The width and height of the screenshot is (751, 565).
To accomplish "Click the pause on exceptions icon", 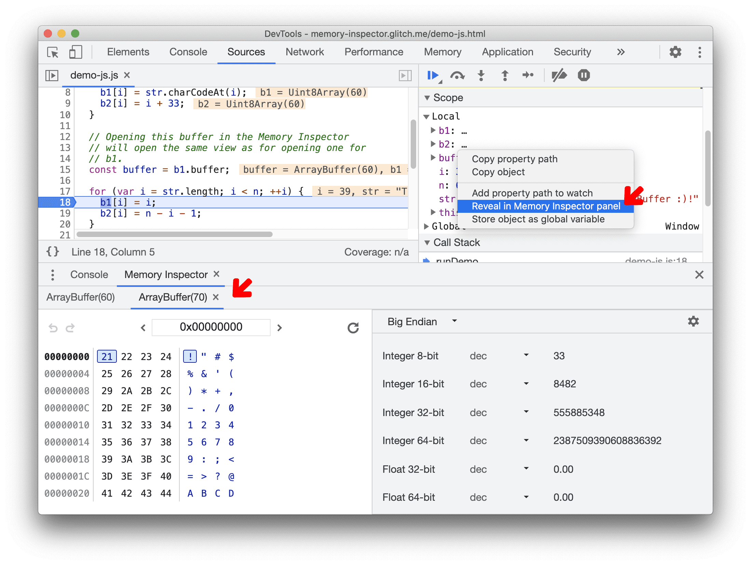I will pyautogui.click(x=583, y=76).
